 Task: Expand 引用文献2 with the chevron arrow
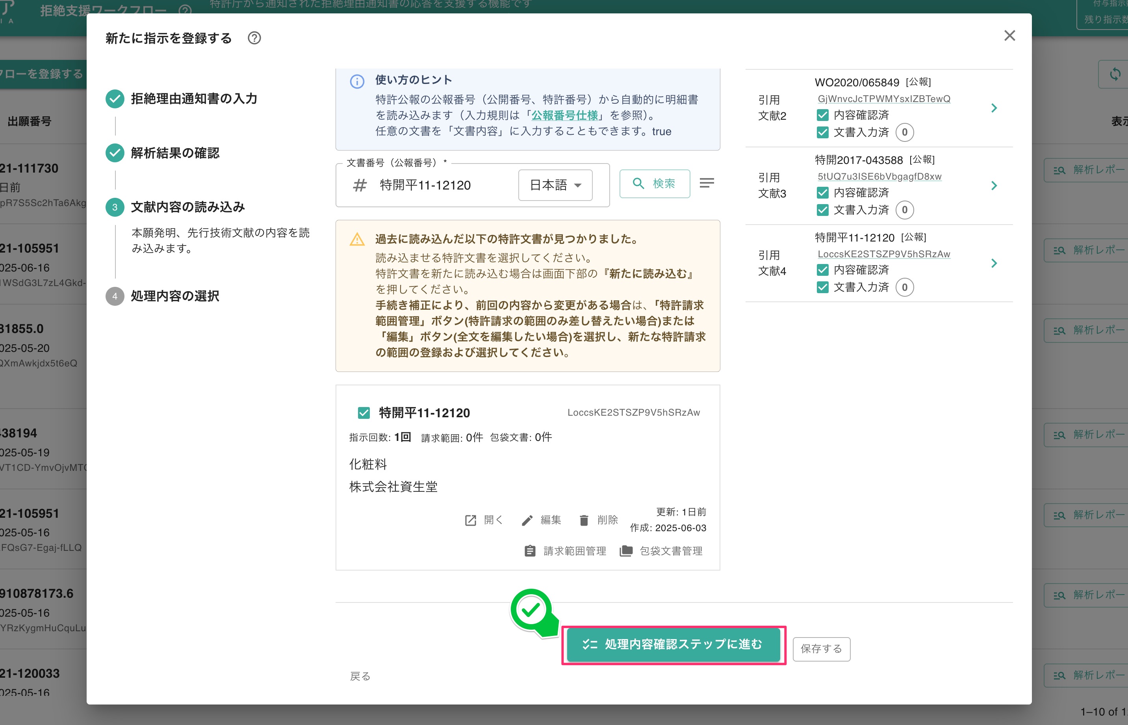coord(994,108)
